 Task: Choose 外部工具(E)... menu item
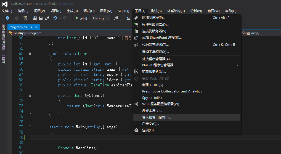pos(187,110)
